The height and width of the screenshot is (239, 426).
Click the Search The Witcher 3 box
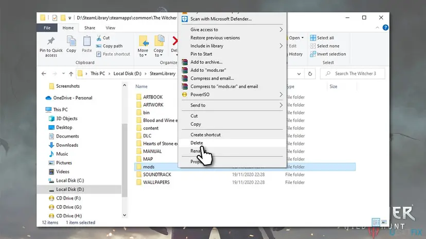coord(352,74)
